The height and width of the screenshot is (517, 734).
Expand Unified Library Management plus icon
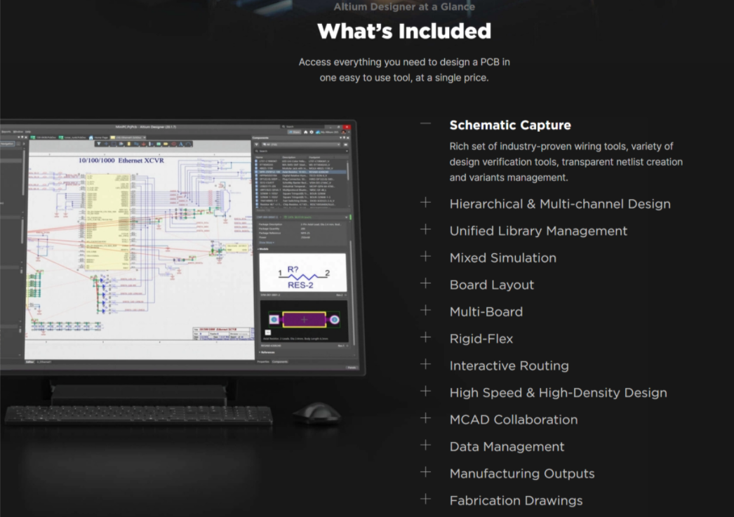coord(425,229)
